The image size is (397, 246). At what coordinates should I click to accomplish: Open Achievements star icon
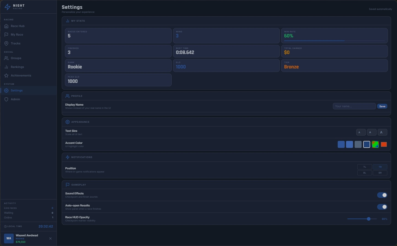[6, 75]
